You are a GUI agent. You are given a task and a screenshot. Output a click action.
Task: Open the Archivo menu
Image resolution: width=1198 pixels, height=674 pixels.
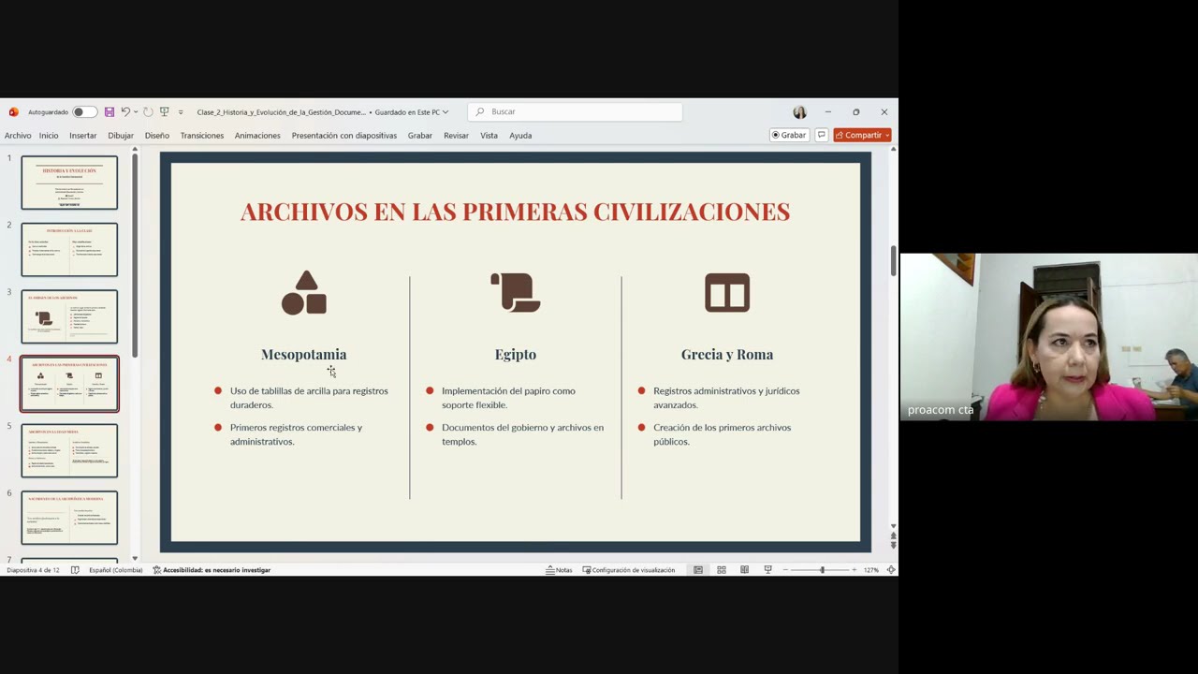tap(18, 136)
